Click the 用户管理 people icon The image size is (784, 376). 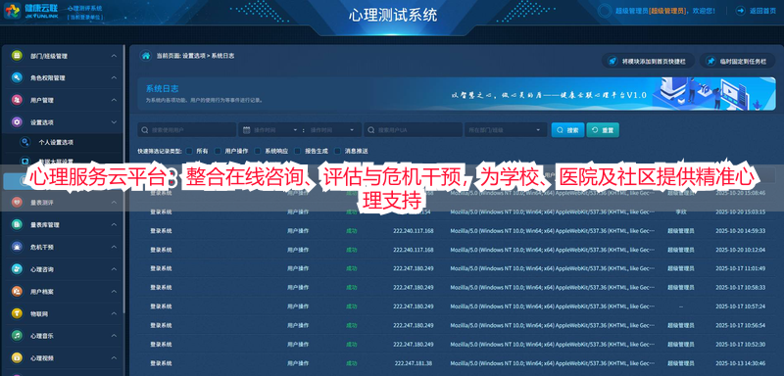tap(17, 100)
